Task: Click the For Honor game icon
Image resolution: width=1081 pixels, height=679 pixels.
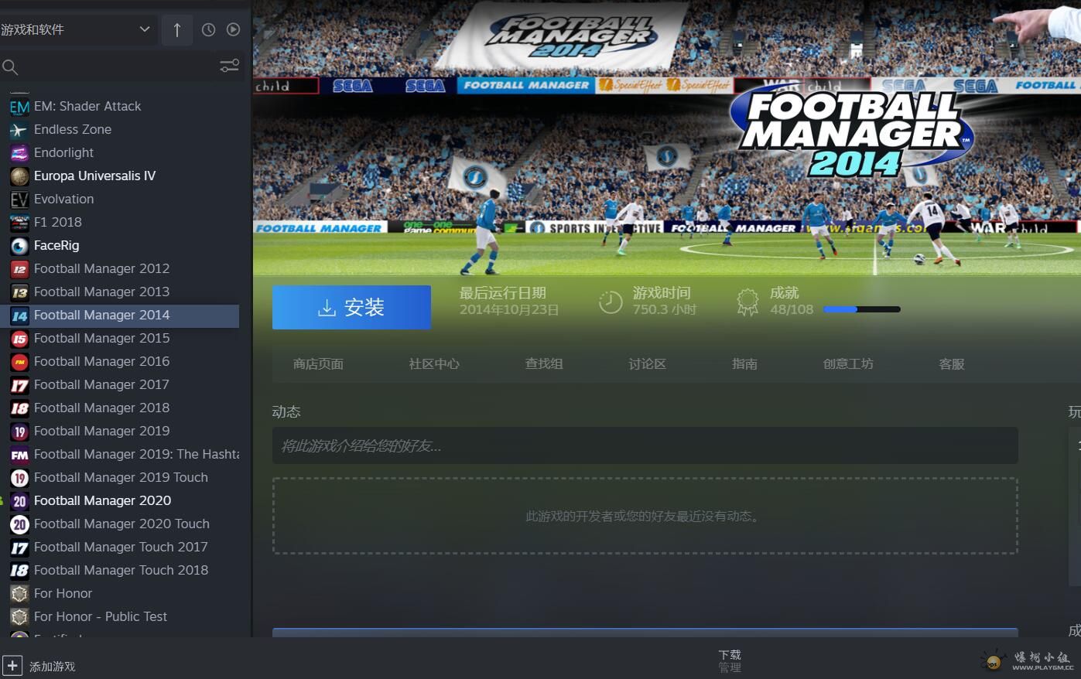Action: click(19, 593)
